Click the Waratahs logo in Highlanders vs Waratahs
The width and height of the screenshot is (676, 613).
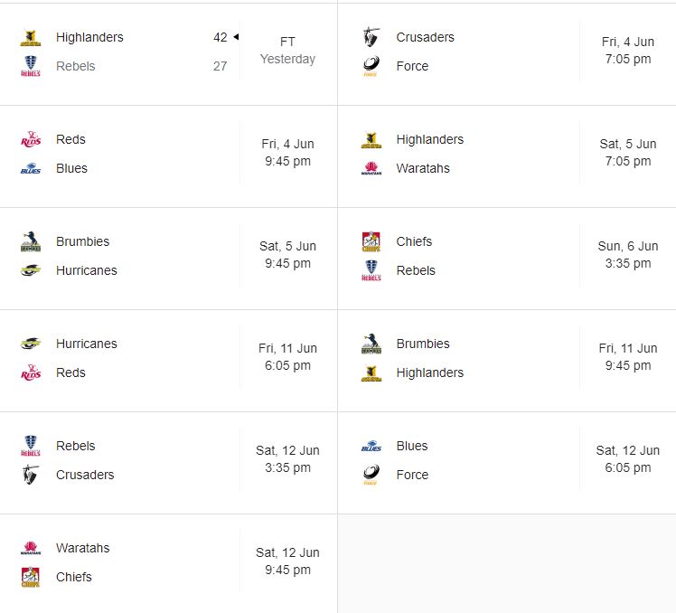point(371,169)
